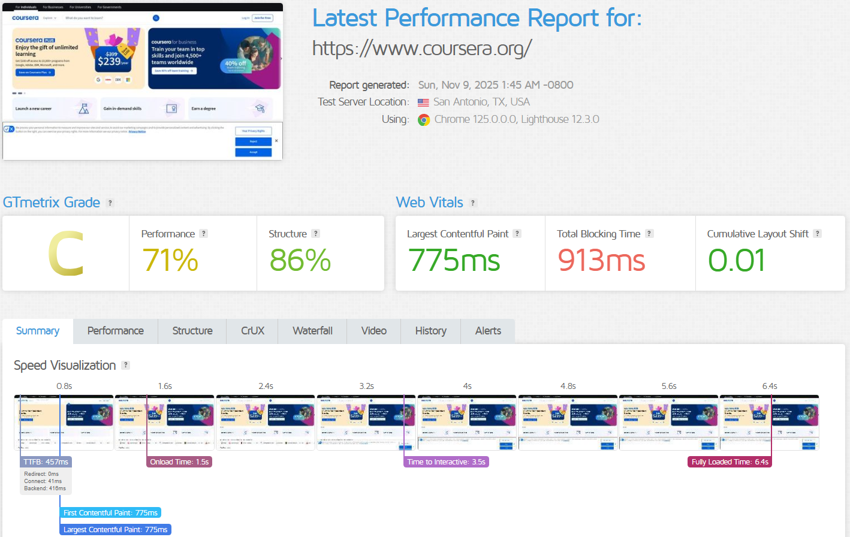Click the Onload Time 1.5s marker
850x537 pixels.
179,462
